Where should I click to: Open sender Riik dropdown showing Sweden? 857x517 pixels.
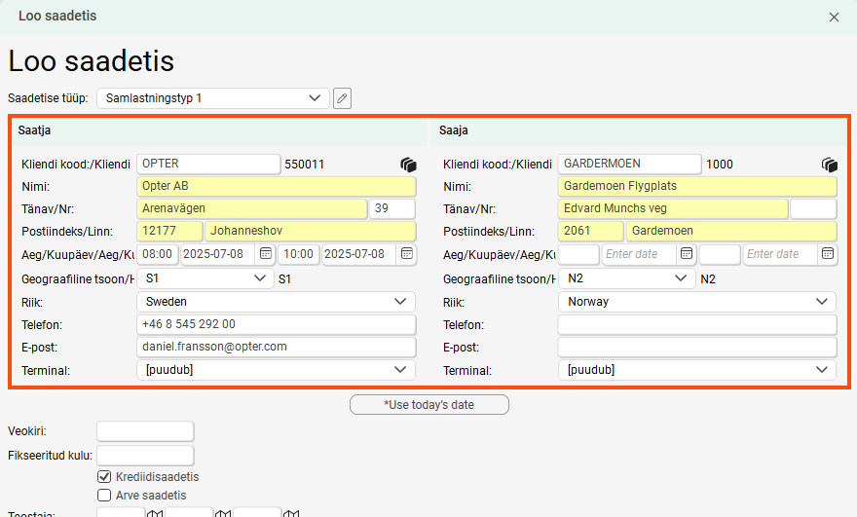pos(276,302)
